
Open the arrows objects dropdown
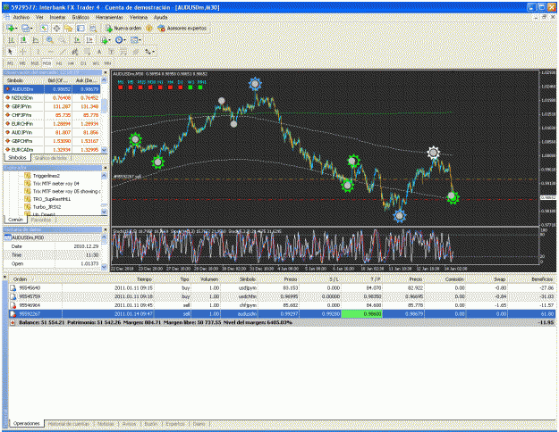[x=149, y=52]
